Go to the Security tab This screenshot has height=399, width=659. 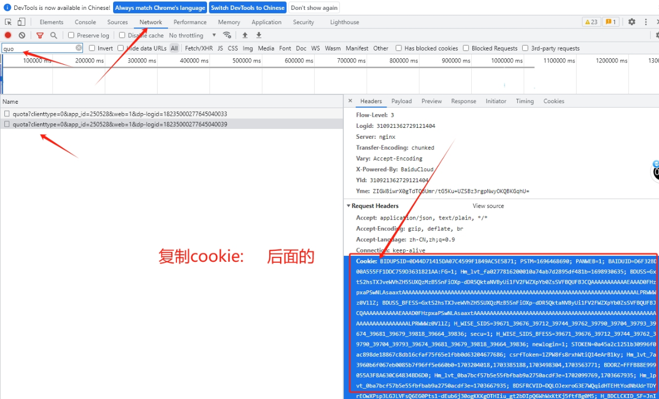[303, 22]
